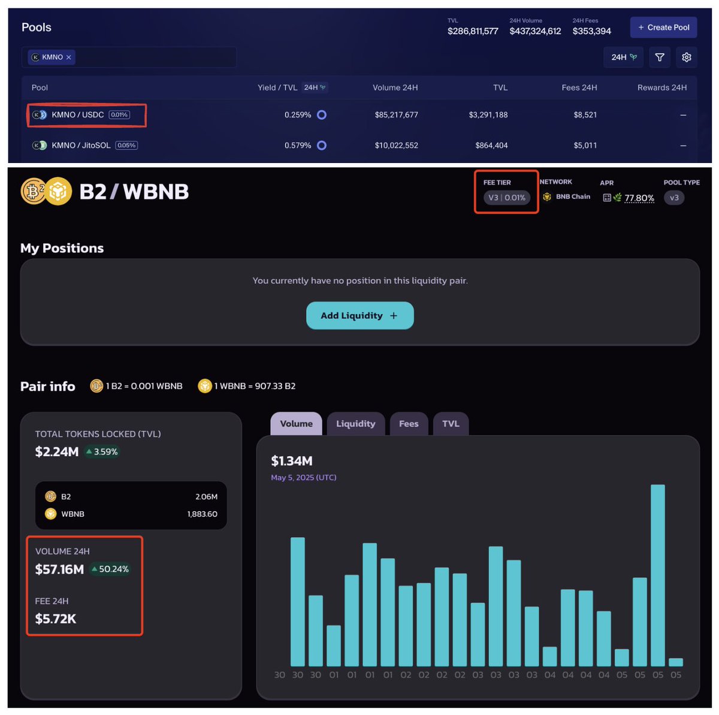Sort pools by Rewards 24H column
719x715 pixels.
point(662,88)
